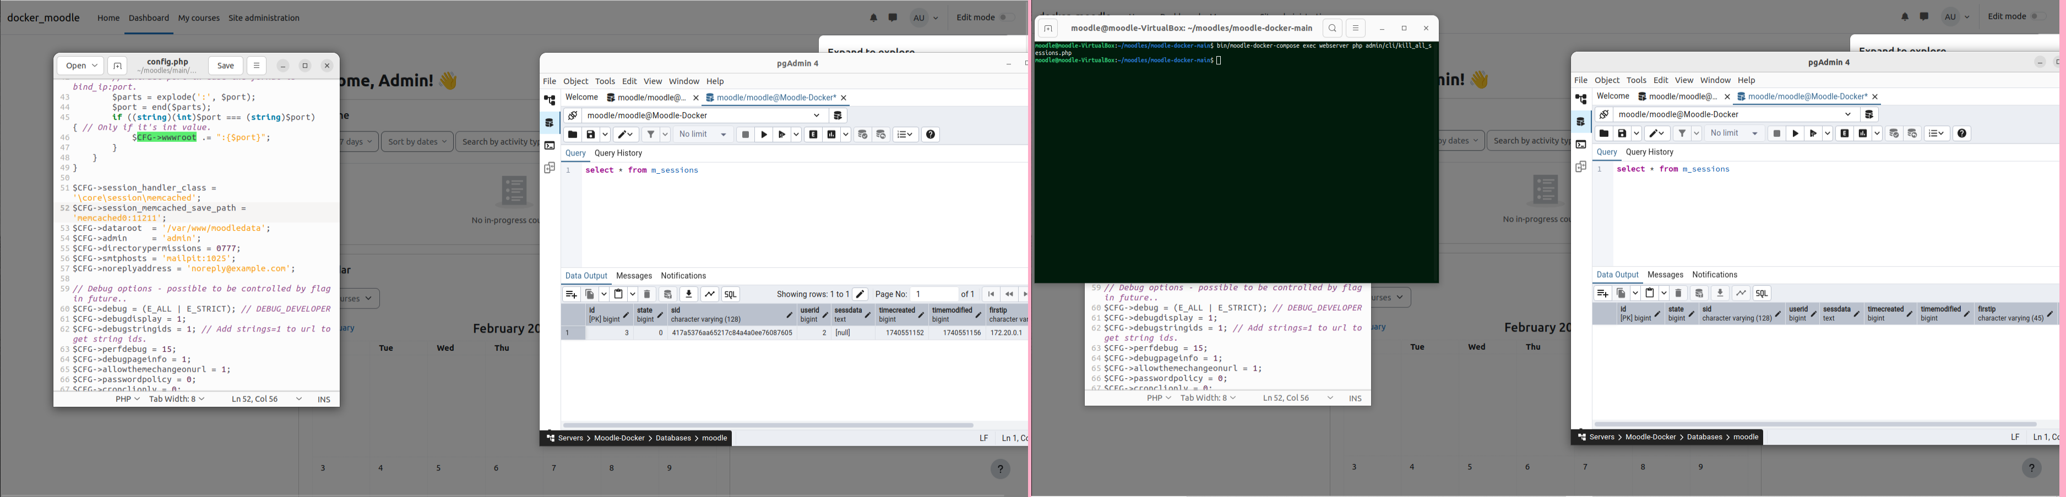Toggle Edit mode switch in right Moodle page

pyautogui.click(x=2038, y=17)
